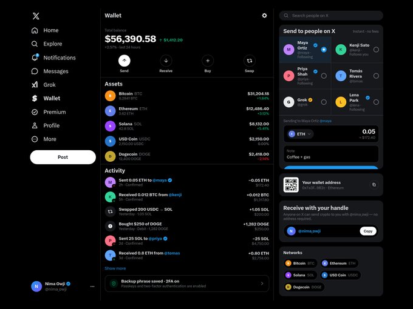
Task: Click the Bitcoin BTC network chip
Action: tap(301, 264)
